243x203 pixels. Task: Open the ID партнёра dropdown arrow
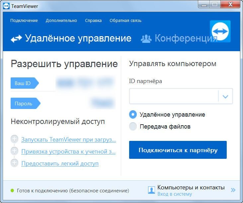click(225, 97)
